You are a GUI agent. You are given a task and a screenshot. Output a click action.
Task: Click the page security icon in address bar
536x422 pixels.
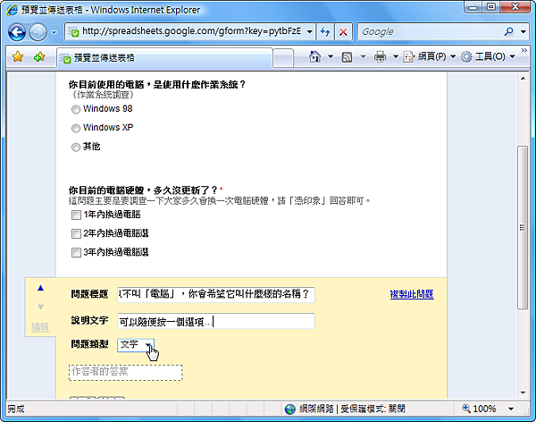tap(72, 32)
